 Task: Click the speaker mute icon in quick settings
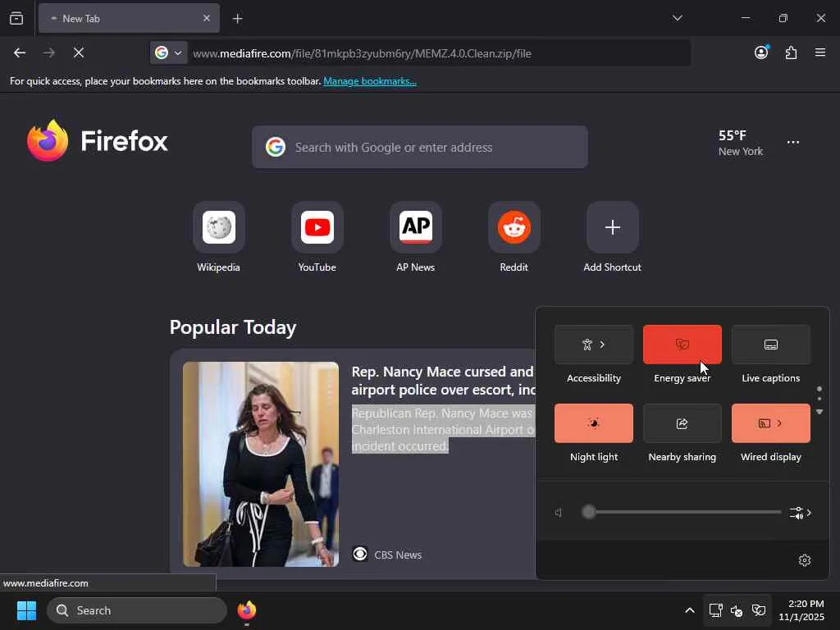(x=559, y=513)
